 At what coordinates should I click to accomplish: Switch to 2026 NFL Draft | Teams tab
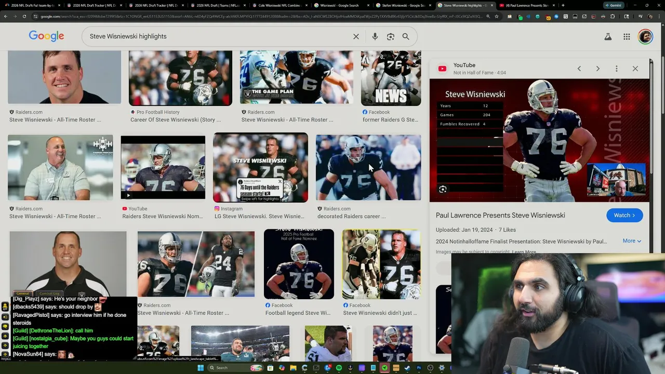click(x=217, y=5)
